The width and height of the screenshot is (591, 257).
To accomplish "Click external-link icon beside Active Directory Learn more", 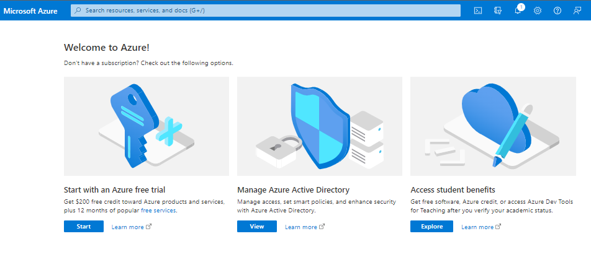I will coord(322,227).
